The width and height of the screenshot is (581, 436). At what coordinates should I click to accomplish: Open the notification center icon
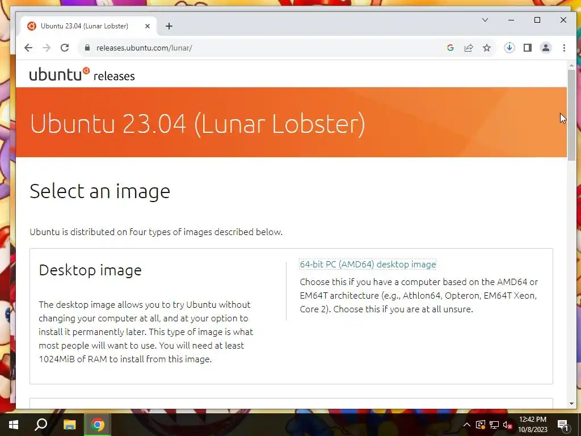pos(563,425)
